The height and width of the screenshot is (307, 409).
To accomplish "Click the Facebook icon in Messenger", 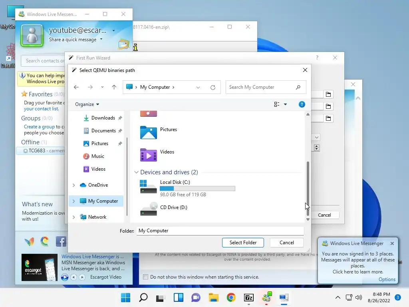I will (61, 241).
